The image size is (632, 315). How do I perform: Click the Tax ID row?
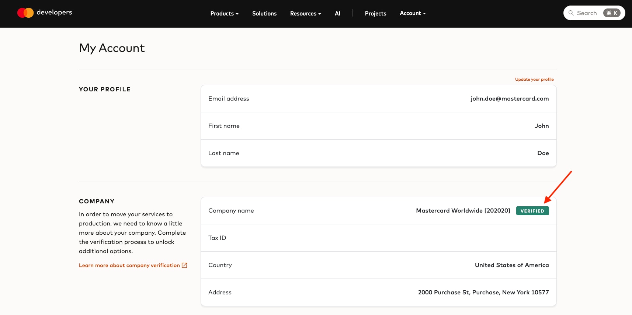tap(379, 238)
